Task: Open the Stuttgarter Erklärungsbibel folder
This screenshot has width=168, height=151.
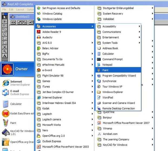Action: (x=124, y=8)
